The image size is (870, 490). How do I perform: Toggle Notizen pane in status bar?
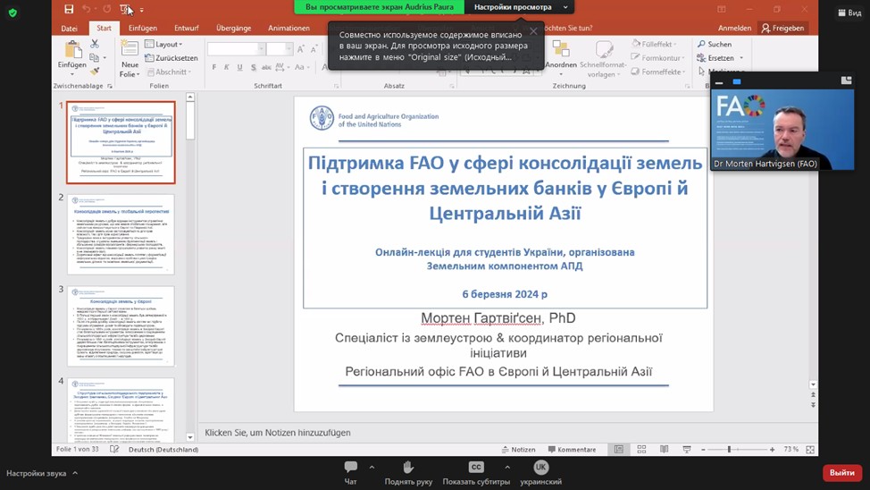[519, 450]
